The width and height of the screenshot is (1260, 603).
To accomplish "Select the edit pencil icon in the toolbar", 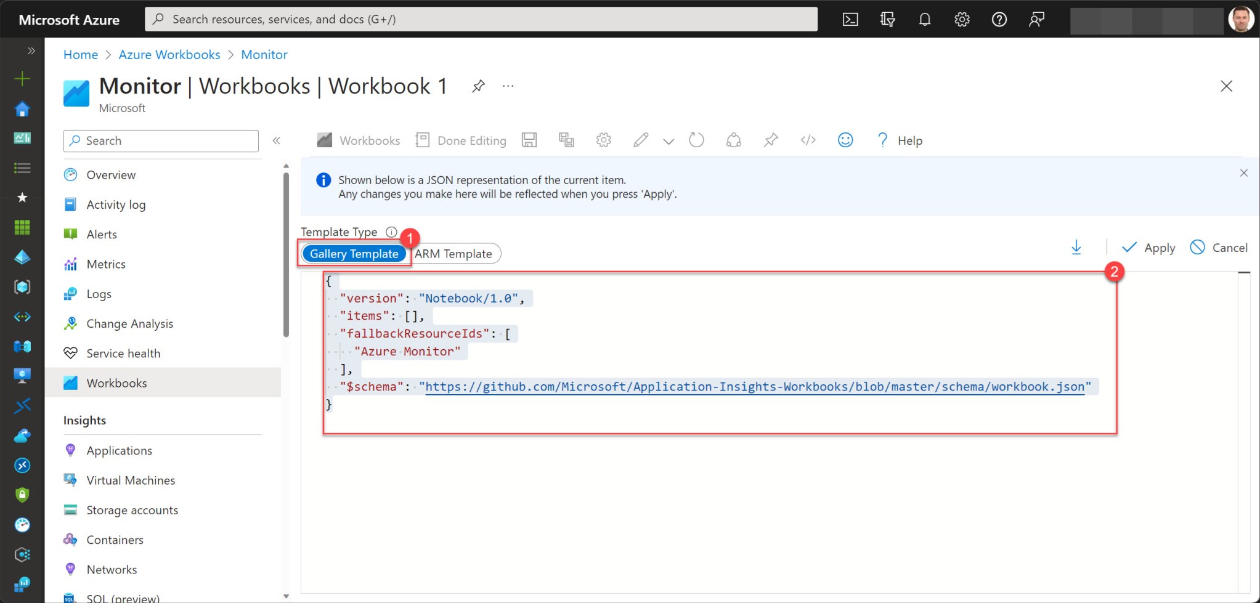I will (x=641, y=140).
